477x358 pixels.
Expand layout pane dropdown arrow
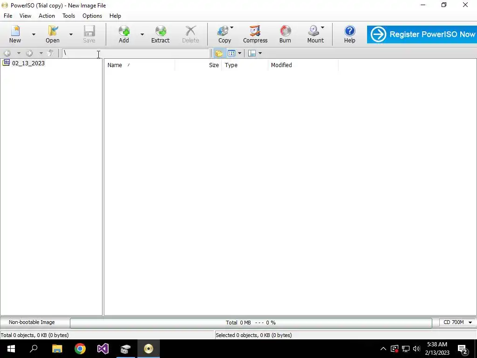[x=260, y=53]
